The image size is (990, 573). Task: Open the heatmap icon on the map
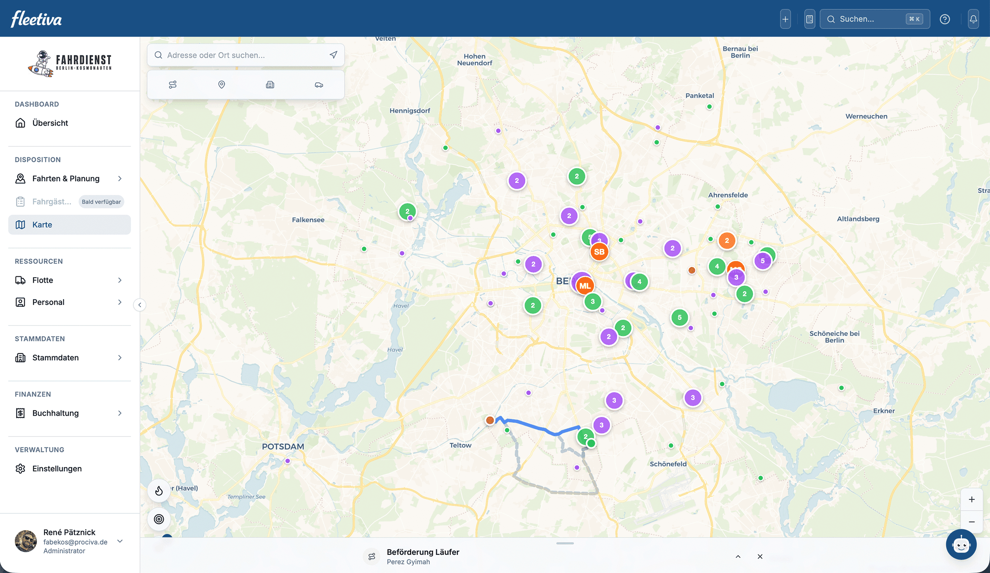click(x=159, y=490)
